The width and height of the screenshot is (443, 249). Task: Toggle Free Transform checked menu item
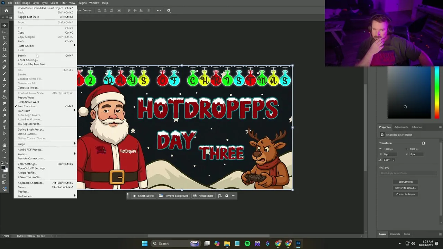[45, 106]
